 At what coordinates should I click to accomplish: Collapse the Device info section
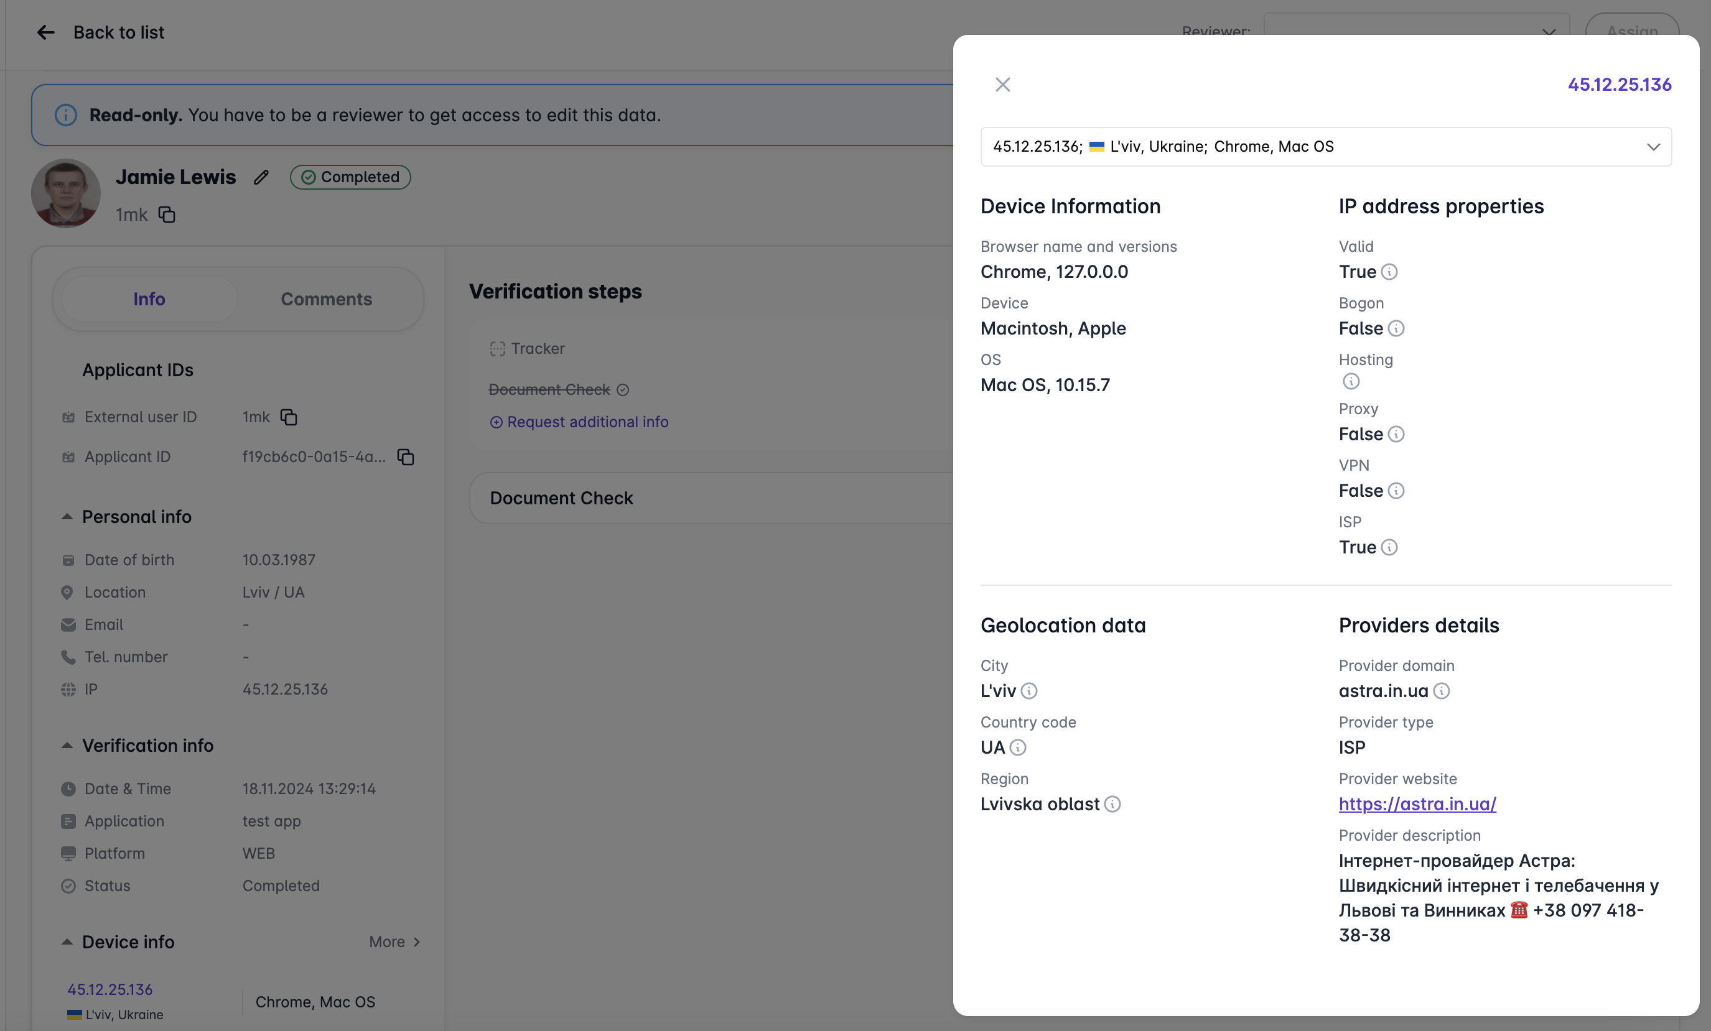67,942
